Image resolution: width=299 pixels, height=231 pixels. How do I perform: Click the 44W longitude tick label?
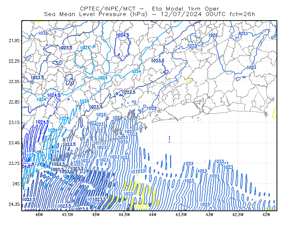click(x=153, y=215)
